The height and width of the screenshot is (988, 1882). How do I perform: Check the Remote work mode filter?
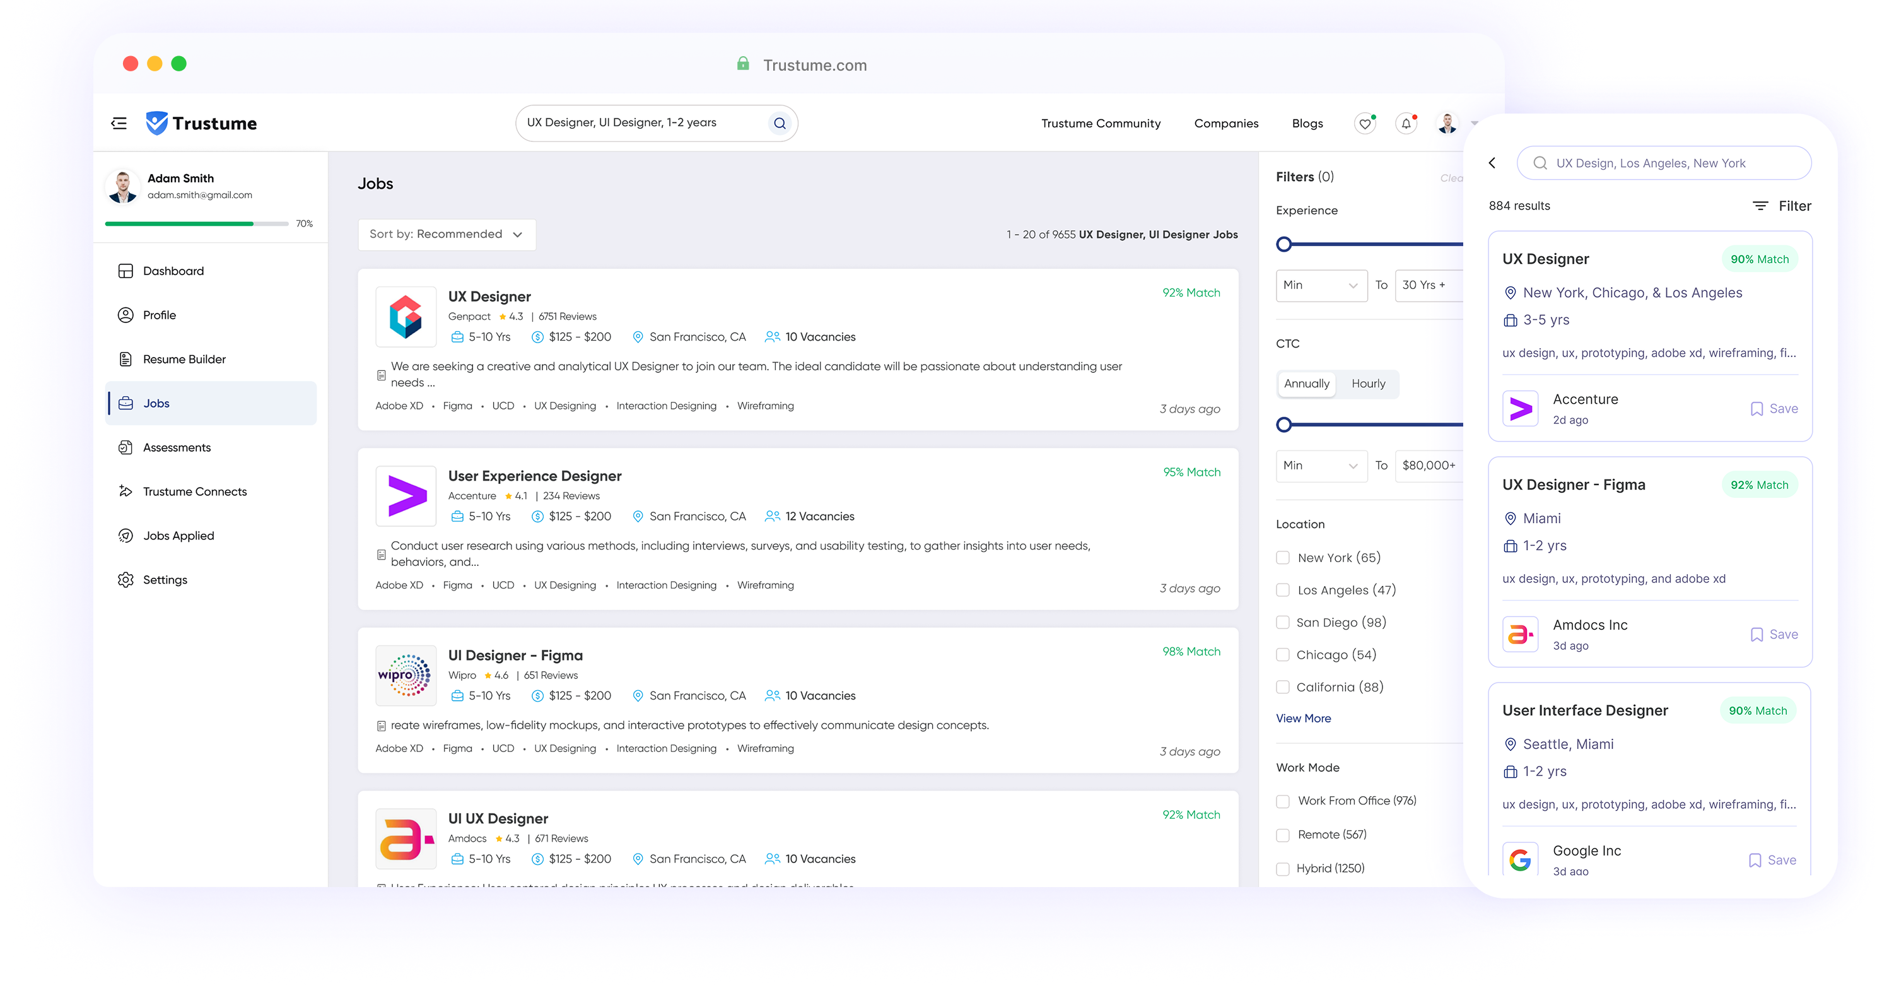tap(1283, 835)
